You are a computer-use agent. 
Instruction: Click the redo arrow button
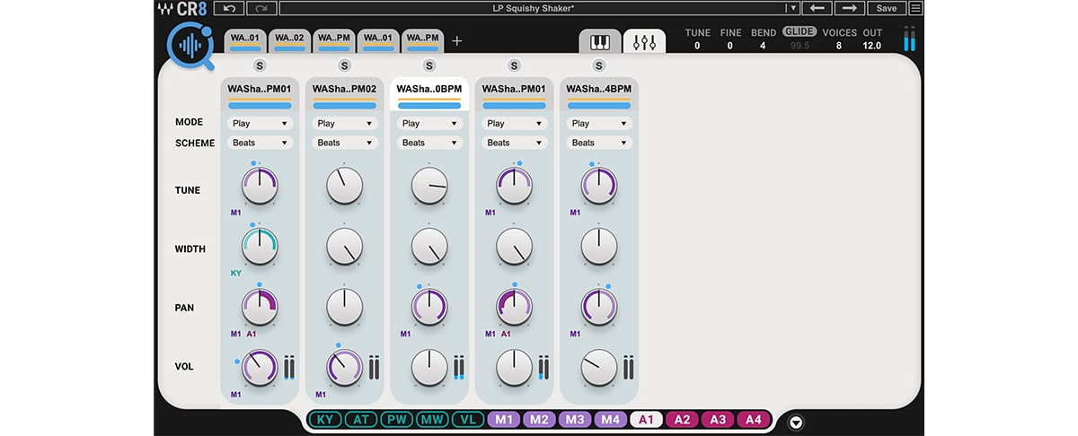point(261,8)
